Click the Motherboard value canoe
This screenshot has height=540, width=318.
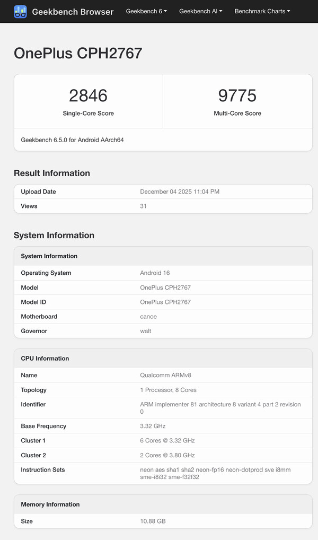point(147,316)
